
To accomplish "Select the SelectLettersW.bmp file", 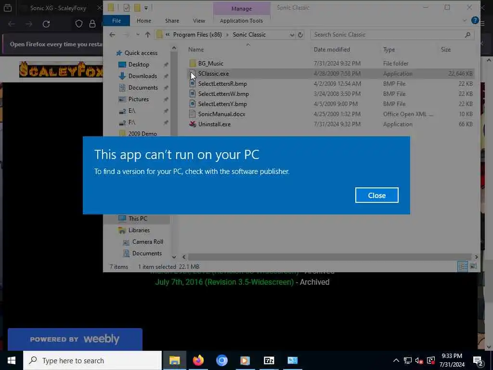I will pyautogui.click(x=223, y=94).
